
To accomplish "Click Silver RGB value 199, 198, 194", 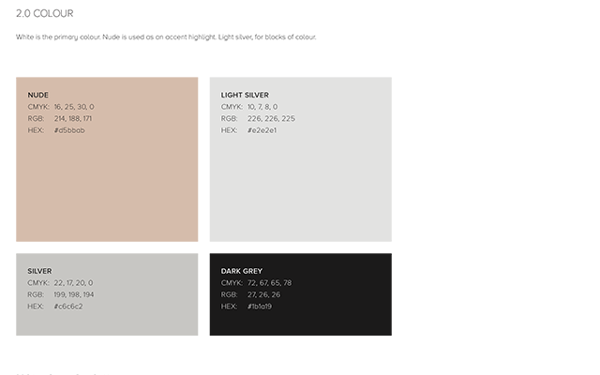I will [73, 294].
